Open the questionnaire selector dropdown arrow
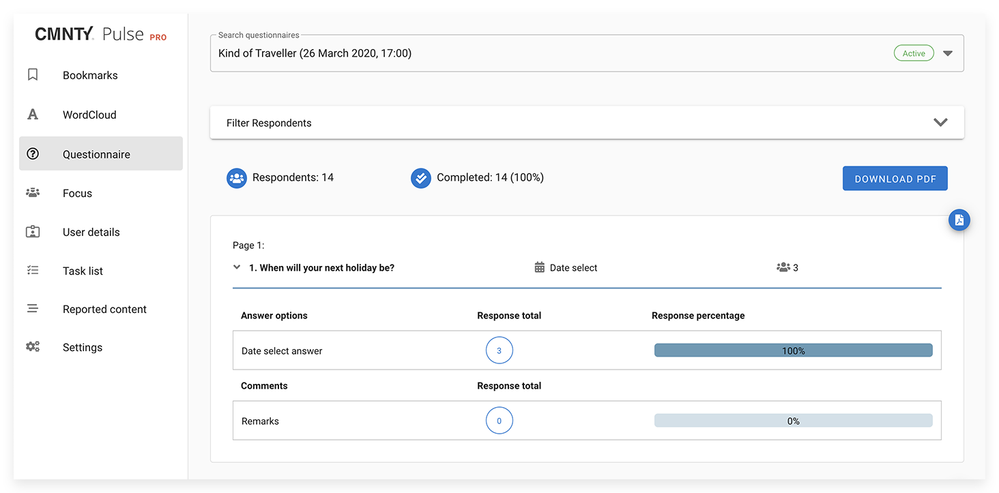The image size is (999, 493). [947, 53]
